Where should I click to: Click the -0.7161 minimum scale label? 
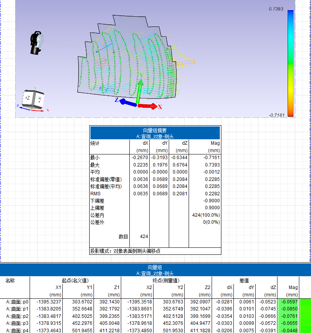coord(277,115)
